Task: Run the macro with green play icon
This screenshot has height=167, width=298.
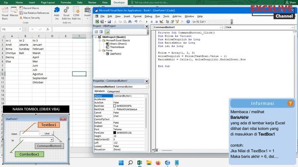Action: pos(147,22)
